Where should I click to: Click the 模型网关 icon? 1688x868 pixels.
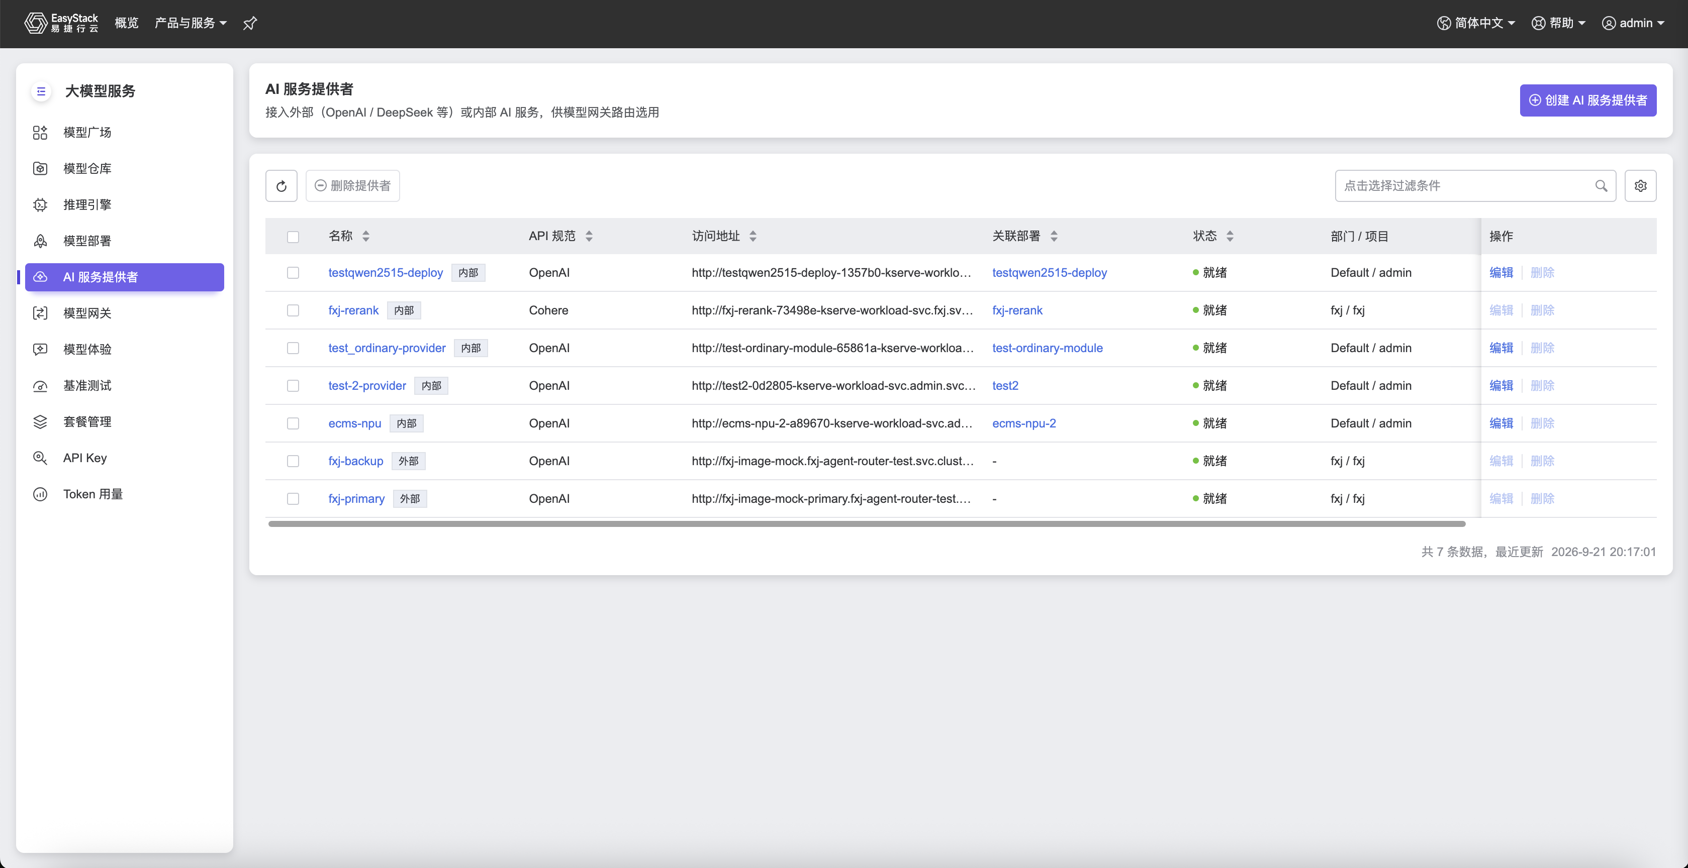40,313
